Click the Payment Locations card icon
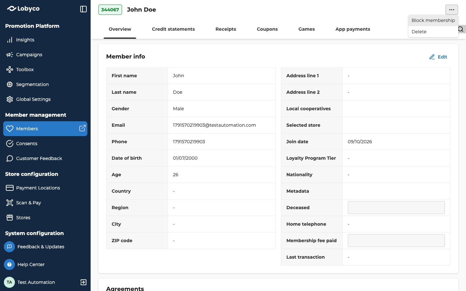466x291 pixels. [x=10, y=188]
